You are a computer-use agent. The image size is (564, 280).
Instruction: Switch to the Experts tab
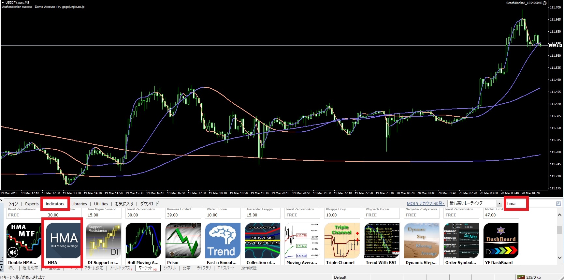pyautogui.click(x=32, y=204)
